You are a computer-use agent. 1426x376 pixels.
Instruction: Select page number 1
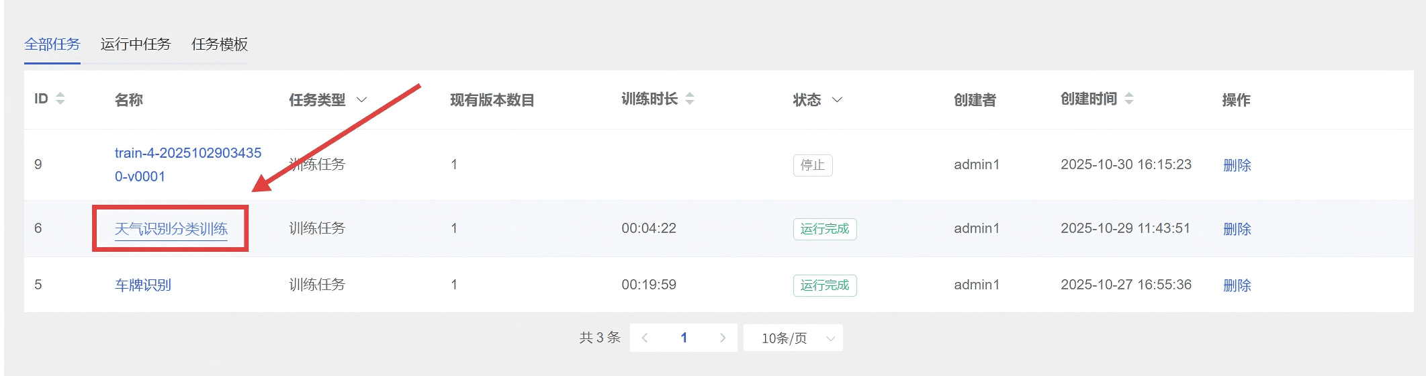click(x=684, y=338)
